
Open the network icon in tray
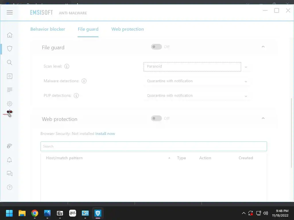click(x=258, y=213)
